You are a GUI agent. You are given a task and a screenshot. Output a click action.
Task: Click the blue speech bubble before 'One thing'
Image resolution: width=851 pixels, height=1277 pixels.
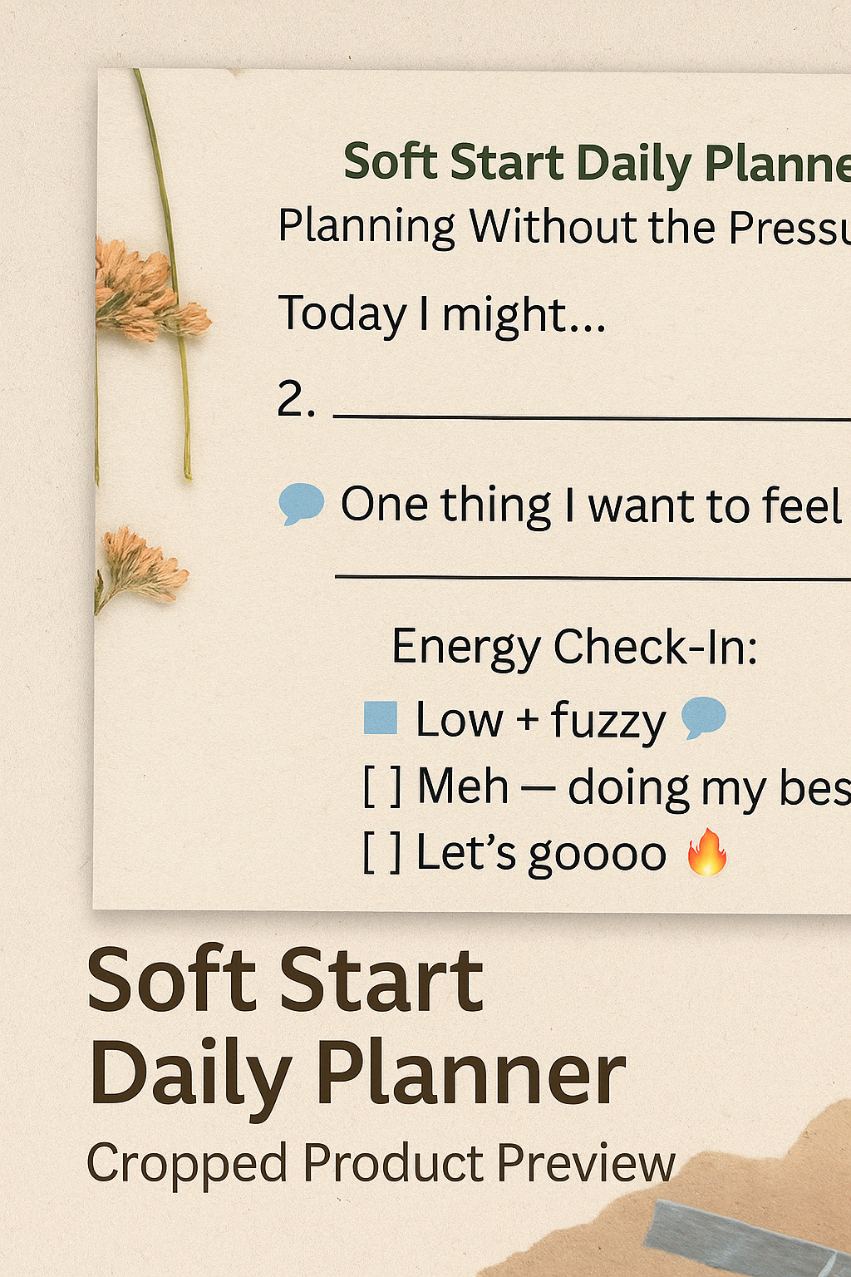[x=301, y=504]
